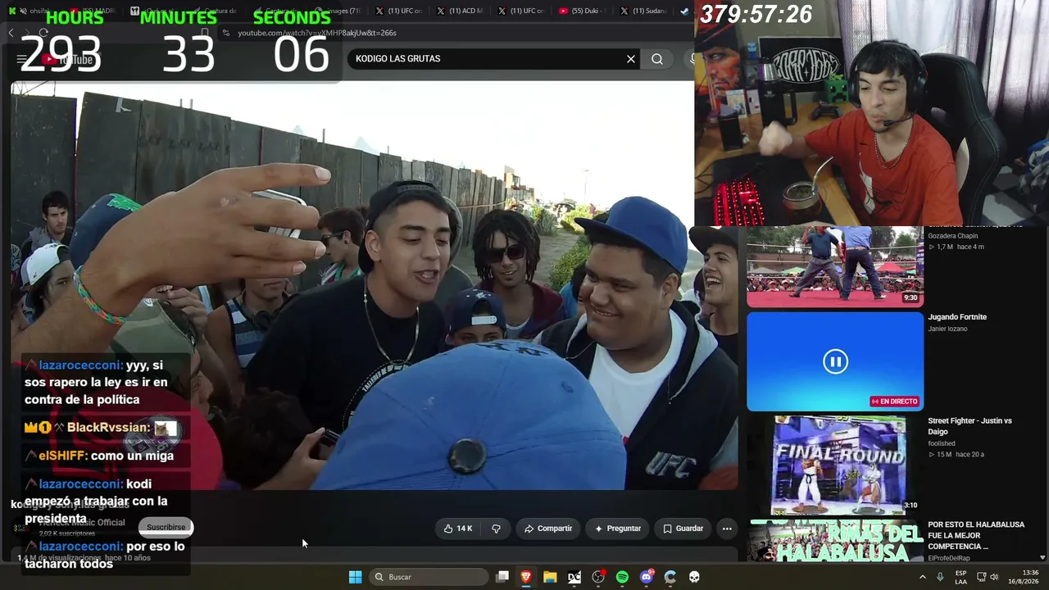Click the taskbar Buscar search box
Screen dimensions: 1049x590
(x=429, y=577)
